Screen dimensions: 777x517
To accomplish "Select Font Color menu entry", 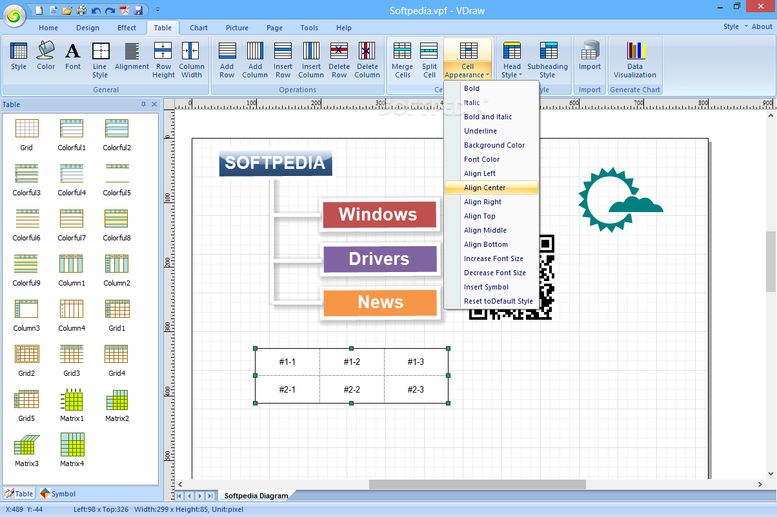I will pos(491,159).
